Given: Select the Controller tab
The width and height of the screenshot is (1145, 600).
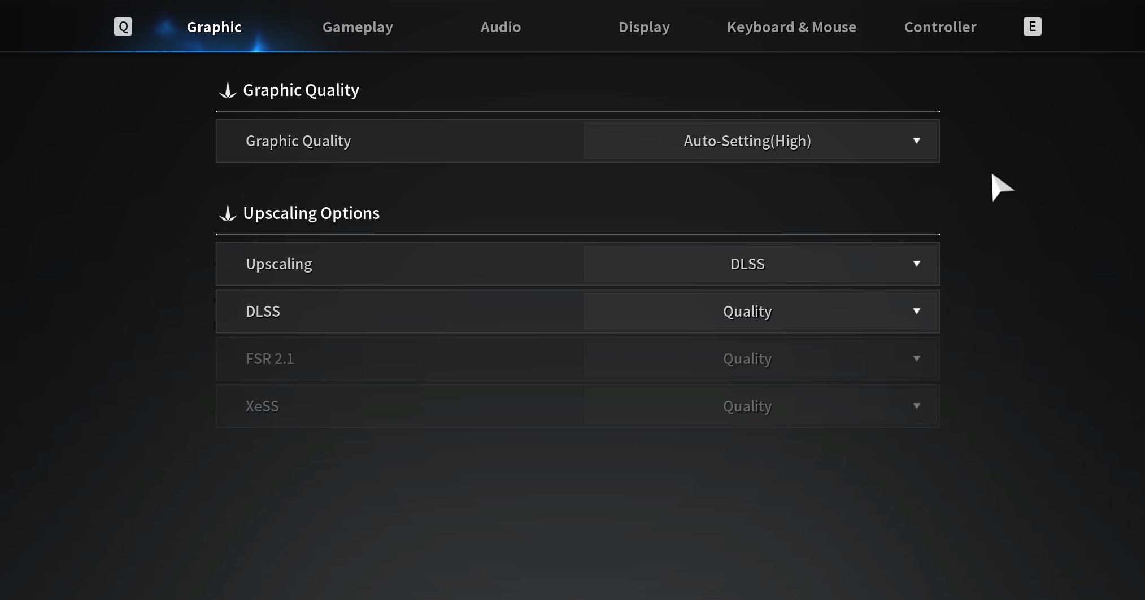Looking at the screenshot, I should click(x=940, y=27).
